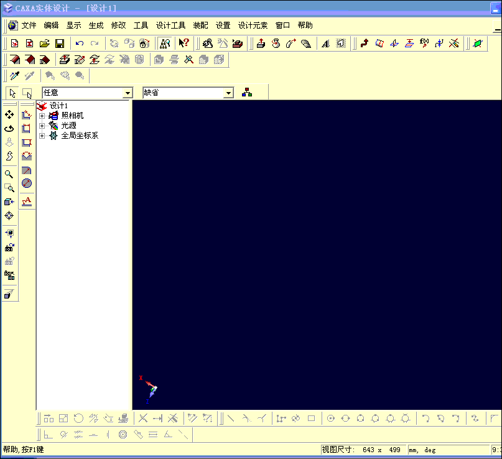The width and height of the screenshot is (502, 459).
Task: Open the 编辑 menu
Action: pyautogui.click(x=51, y=25)
